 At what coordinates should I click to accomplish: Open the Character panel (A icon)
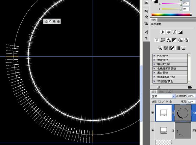point(146,32)
